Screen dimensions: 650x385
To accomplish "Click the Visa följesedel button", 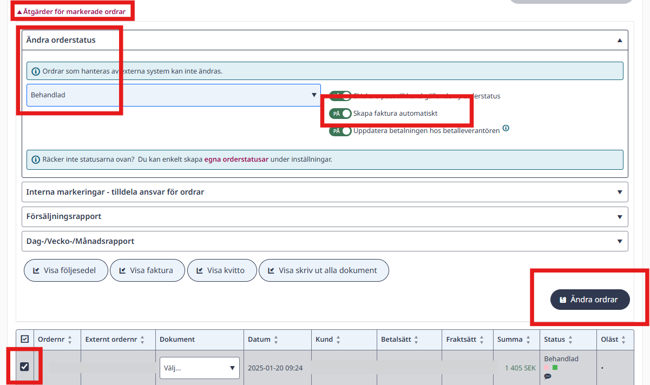I will click(65, 270).
